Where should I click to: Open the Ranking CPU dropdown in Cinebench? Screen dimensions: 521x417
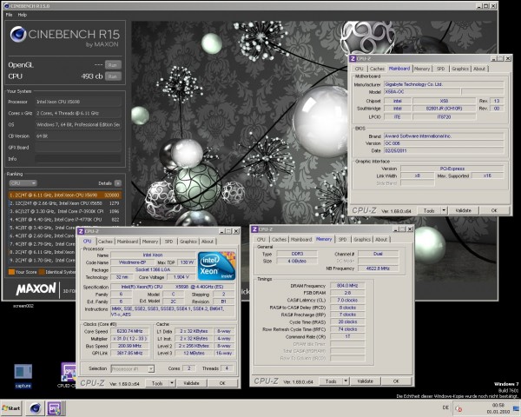(23, 183)
